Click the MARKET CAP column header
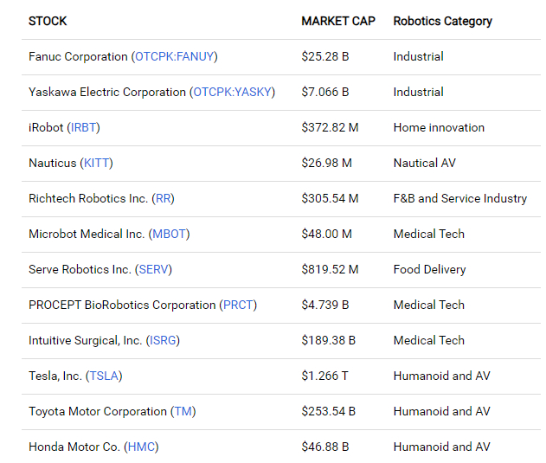Viewport: 546px width, 463px height. click(x=338, y=21)
